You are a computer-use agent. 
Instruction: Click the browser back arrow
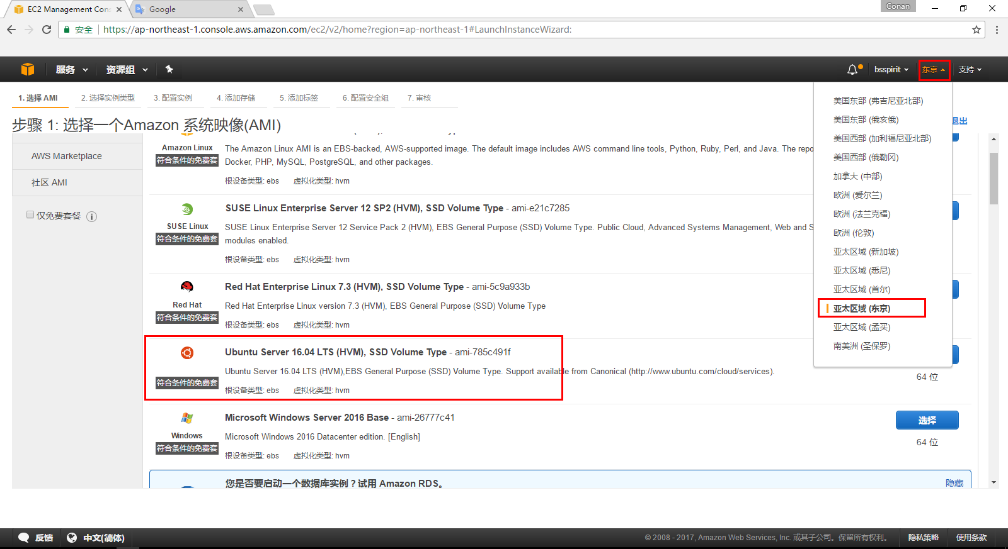[11, 30]
